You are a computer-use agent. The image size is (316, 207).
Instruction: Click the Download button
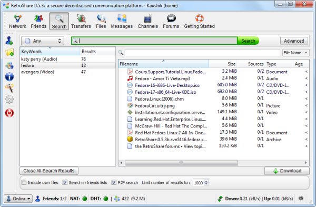(x=287, y=171)
